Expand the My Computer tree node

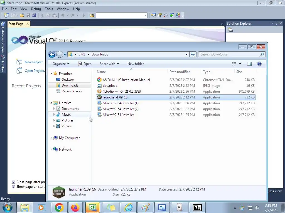[x=51, y=138]
